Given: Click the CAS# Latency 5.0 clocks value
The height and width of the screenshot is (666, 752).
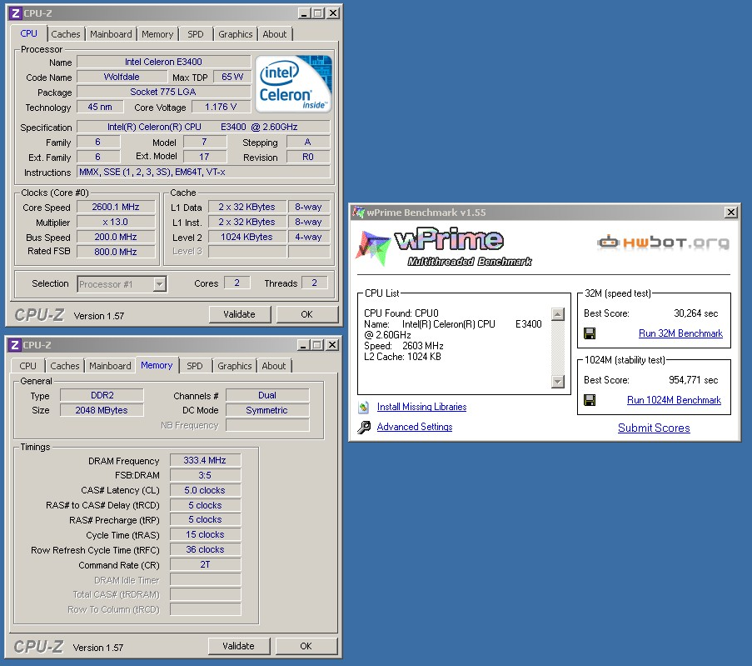Looking at the screenshot, I should tap(205, 490).
